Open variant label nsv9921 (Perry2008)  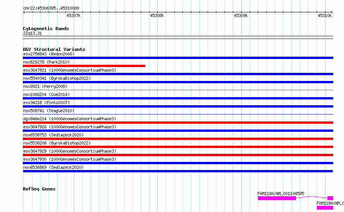point(45,86)
